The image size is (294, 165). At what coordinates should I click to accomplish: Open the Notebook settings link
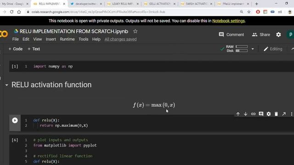click(x=228, y=21)
